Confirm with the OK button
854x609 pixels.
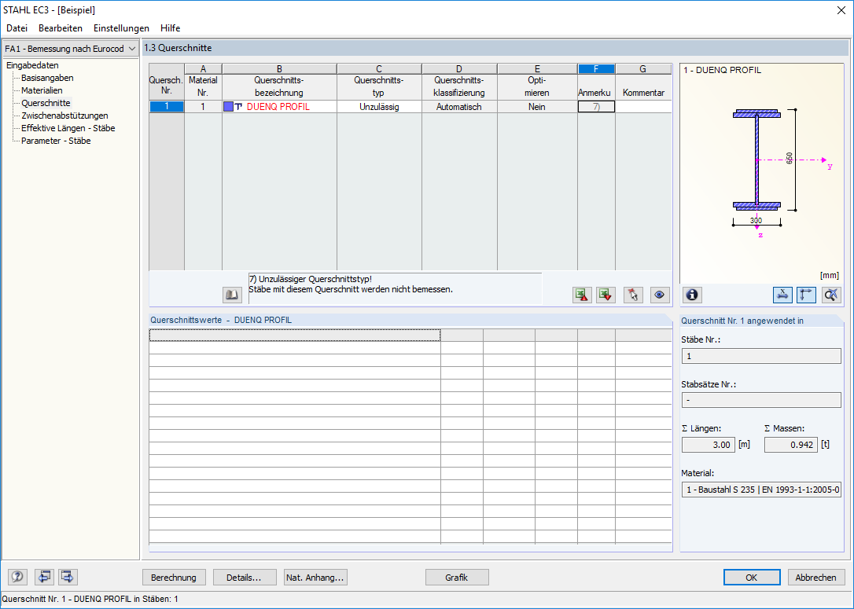752,578
